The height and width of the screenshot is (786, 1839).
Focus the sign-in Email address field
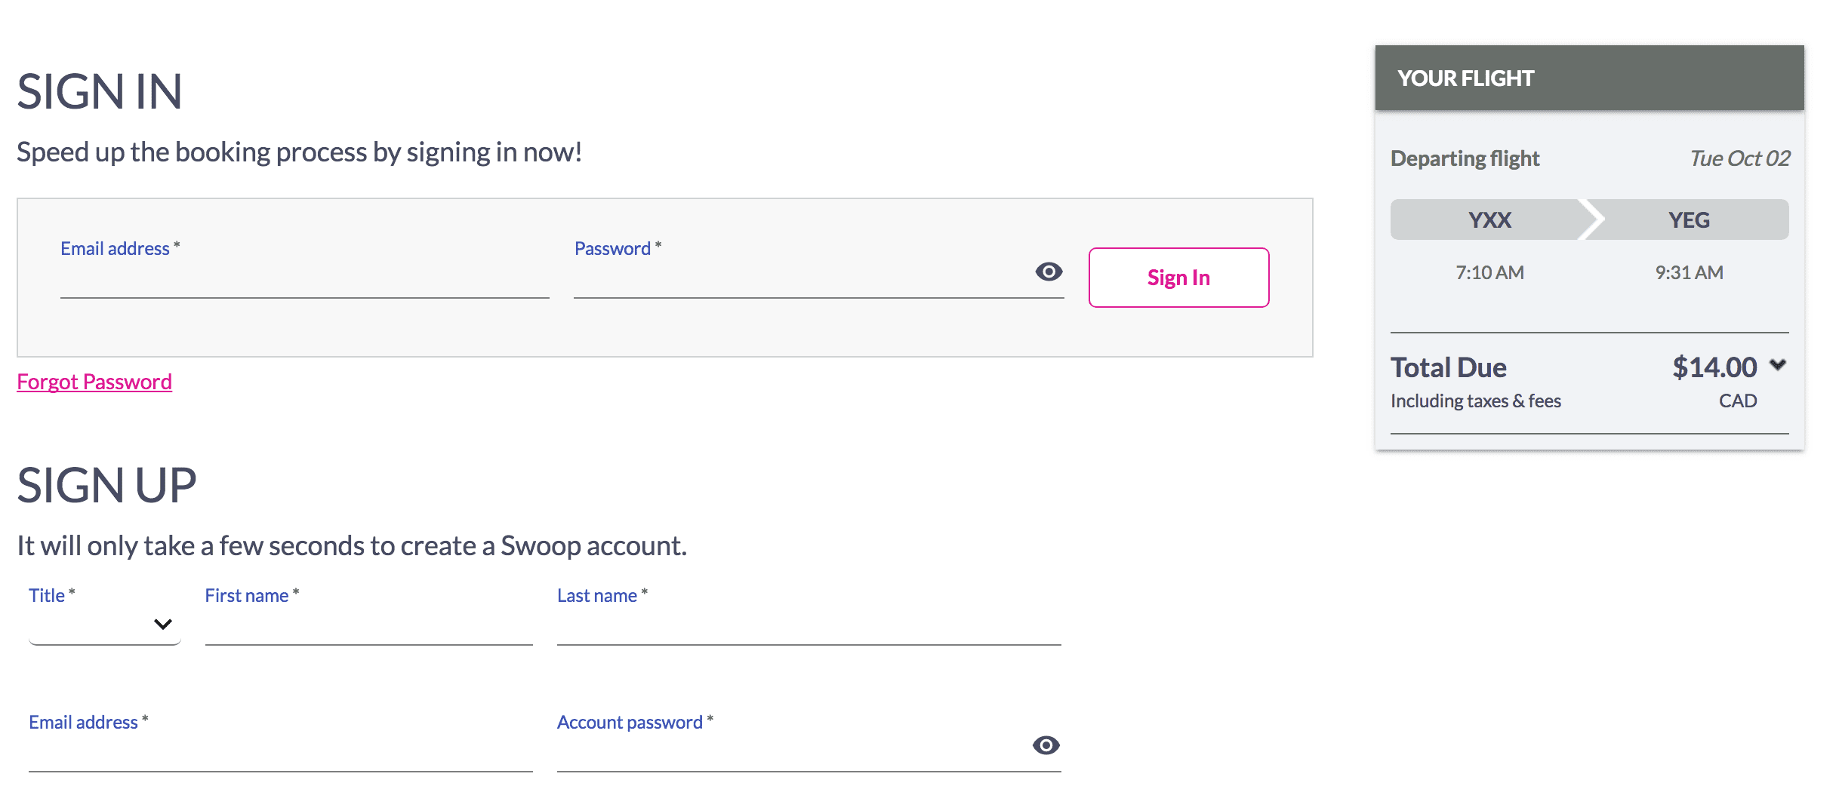click(x=304, y=279)
